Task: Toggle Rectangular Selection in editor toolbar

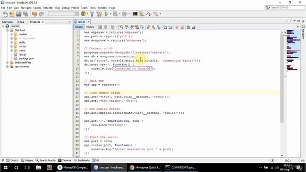Action: point(142,27)
